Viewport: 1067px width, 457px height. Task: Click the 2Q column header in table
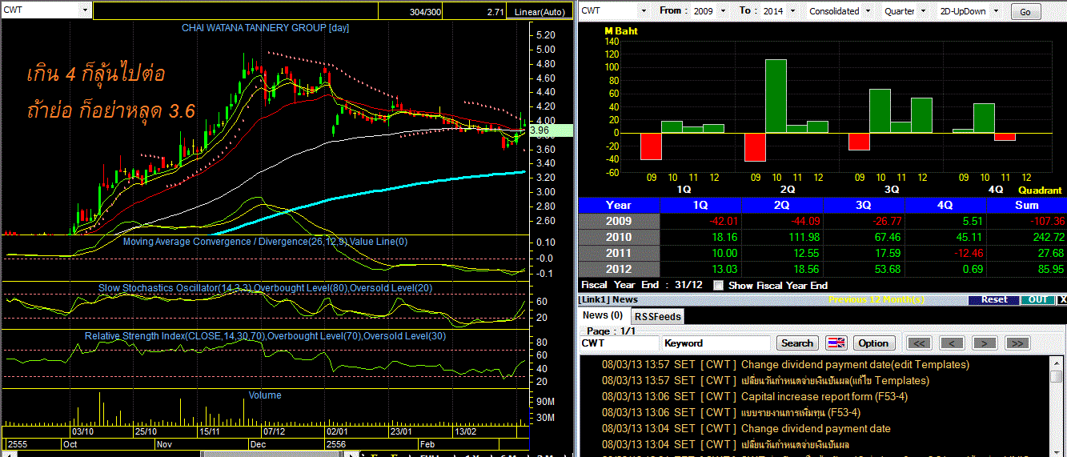[782, 205]
